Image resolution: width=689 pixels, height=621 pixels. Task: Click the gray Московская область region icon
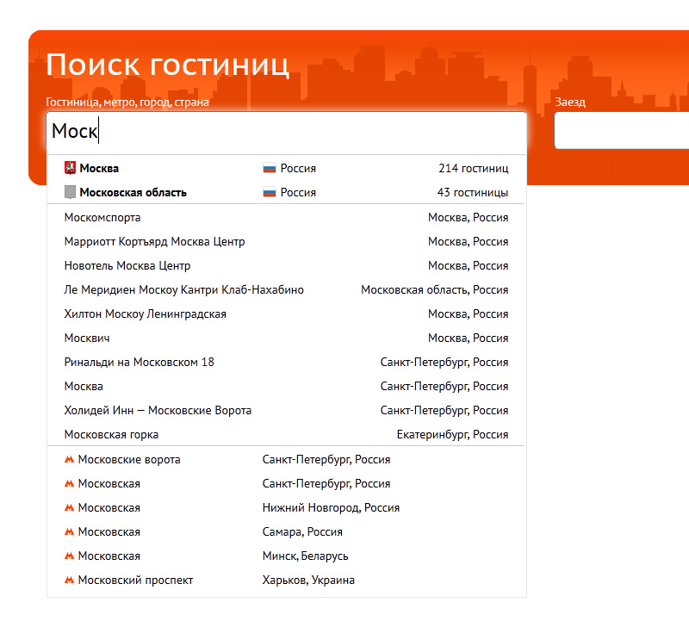(x=70, y=192)
